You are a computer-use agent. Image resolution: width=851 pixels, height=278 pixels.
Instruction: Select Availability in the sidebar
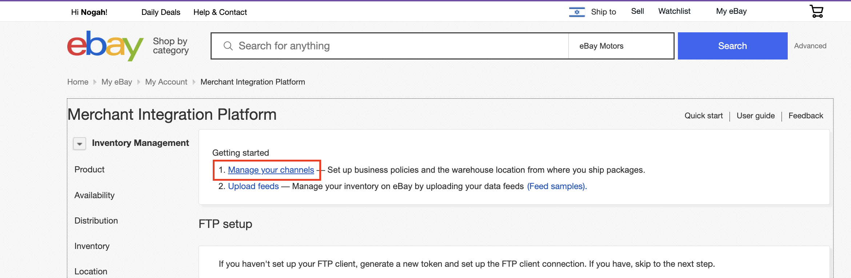tap(95, 195)
